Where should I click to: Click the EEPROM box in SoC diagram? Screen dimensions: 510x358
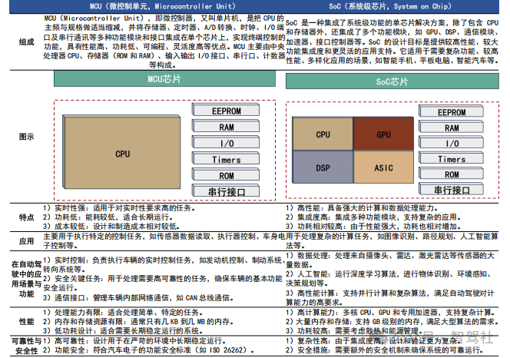(451, 111)
